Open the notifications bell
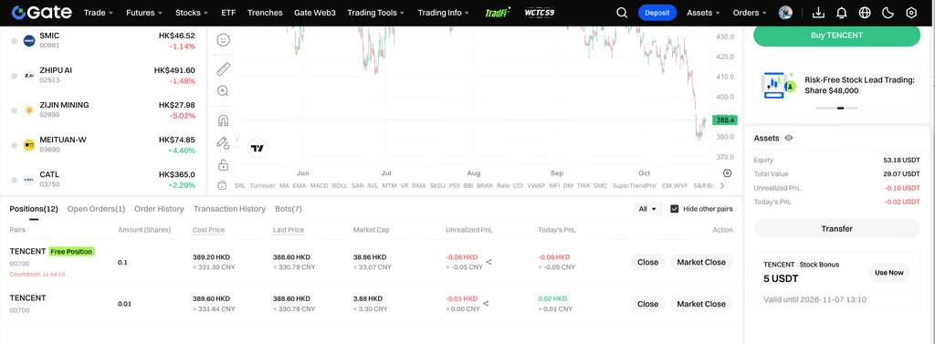 [841, 13]
